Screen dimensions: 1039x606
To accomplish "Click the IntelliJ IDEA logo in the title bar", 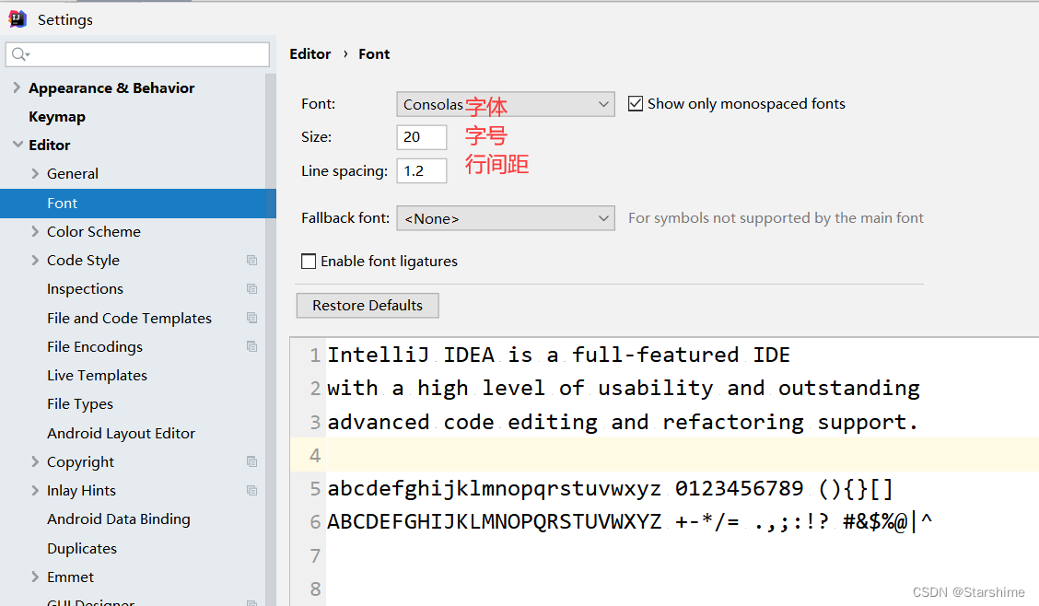I will [17, 18].
